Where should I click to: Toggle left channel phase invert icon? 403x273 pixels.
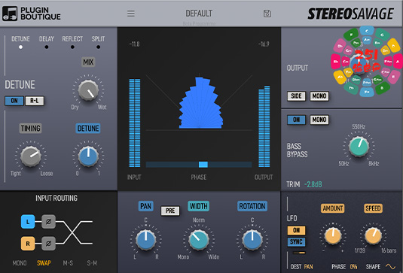(48, 221)
